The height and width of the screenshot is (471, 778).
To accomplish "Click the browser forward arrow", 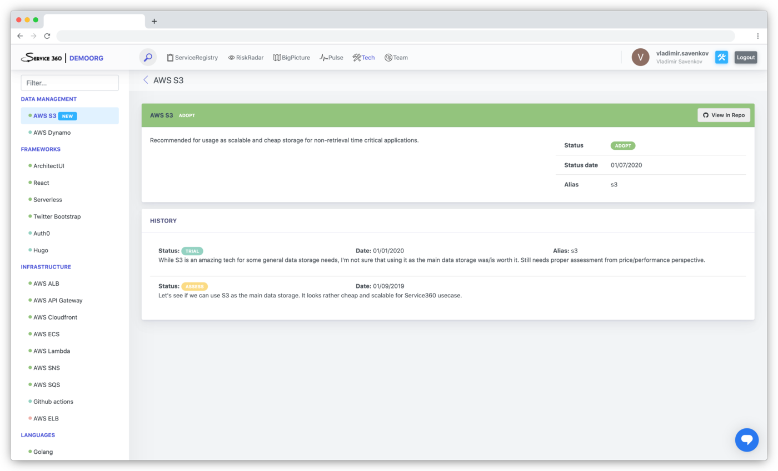I will point(33,36).
